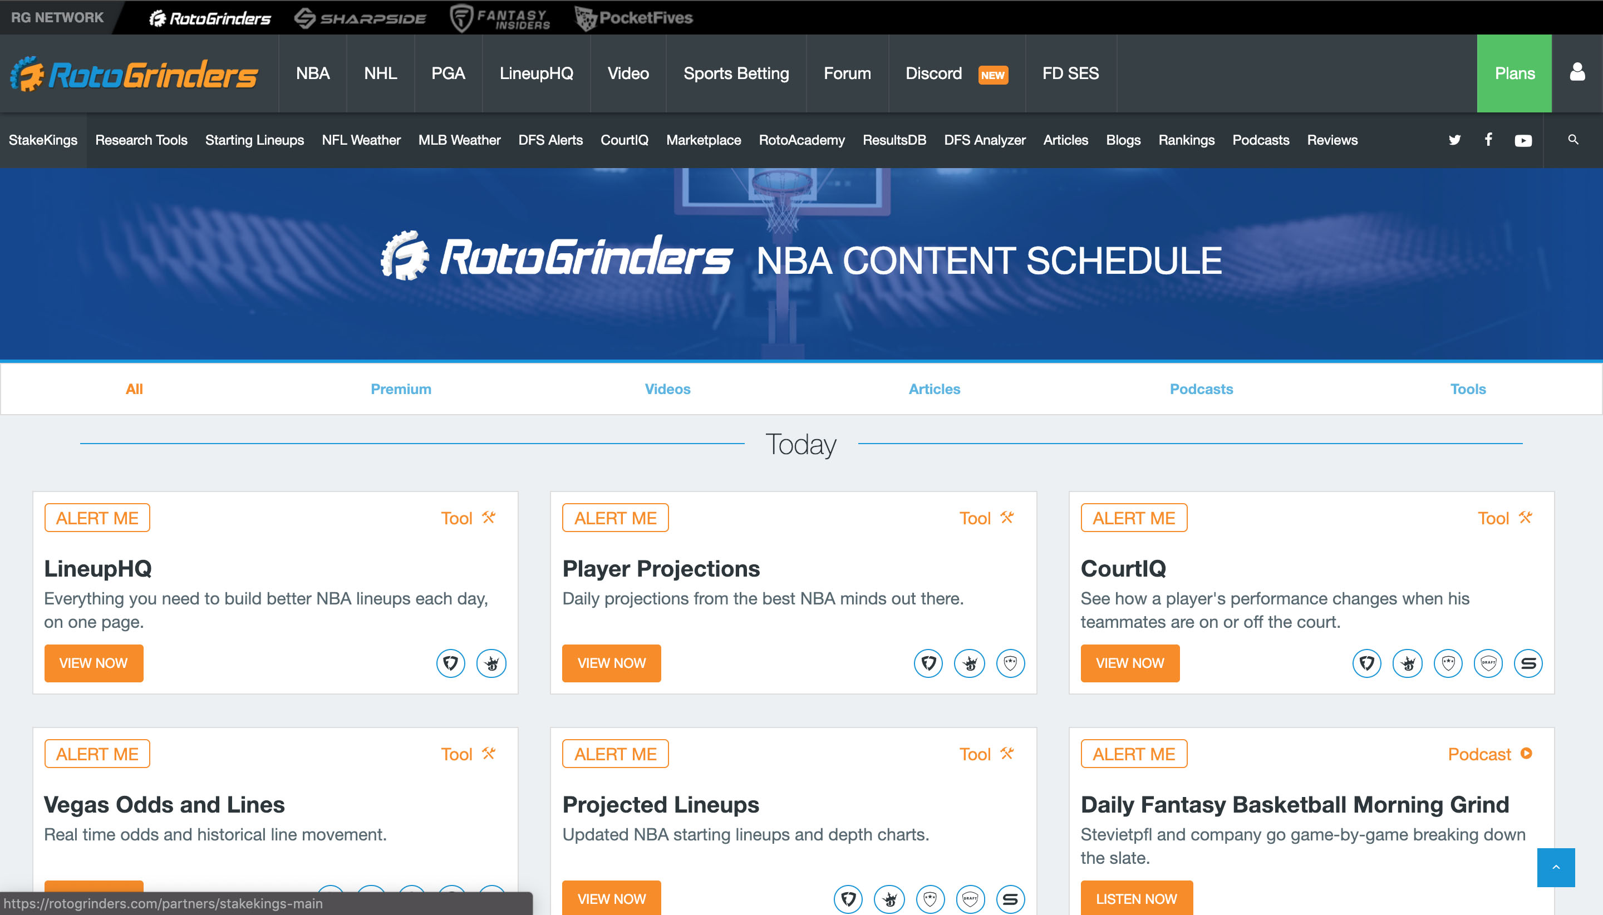Toggle ALERT ME for LineupHQ tool
Viewport: 1603px width, 915px height.
[97, 518]
